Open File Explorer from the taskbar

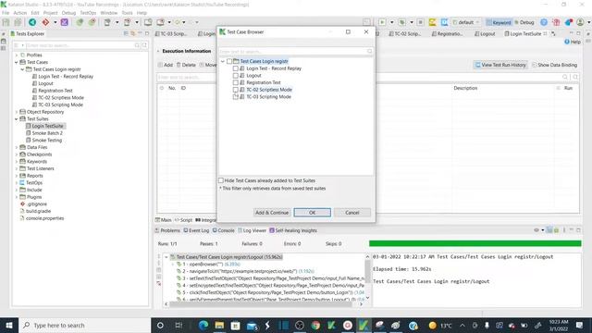click(219, 325)
